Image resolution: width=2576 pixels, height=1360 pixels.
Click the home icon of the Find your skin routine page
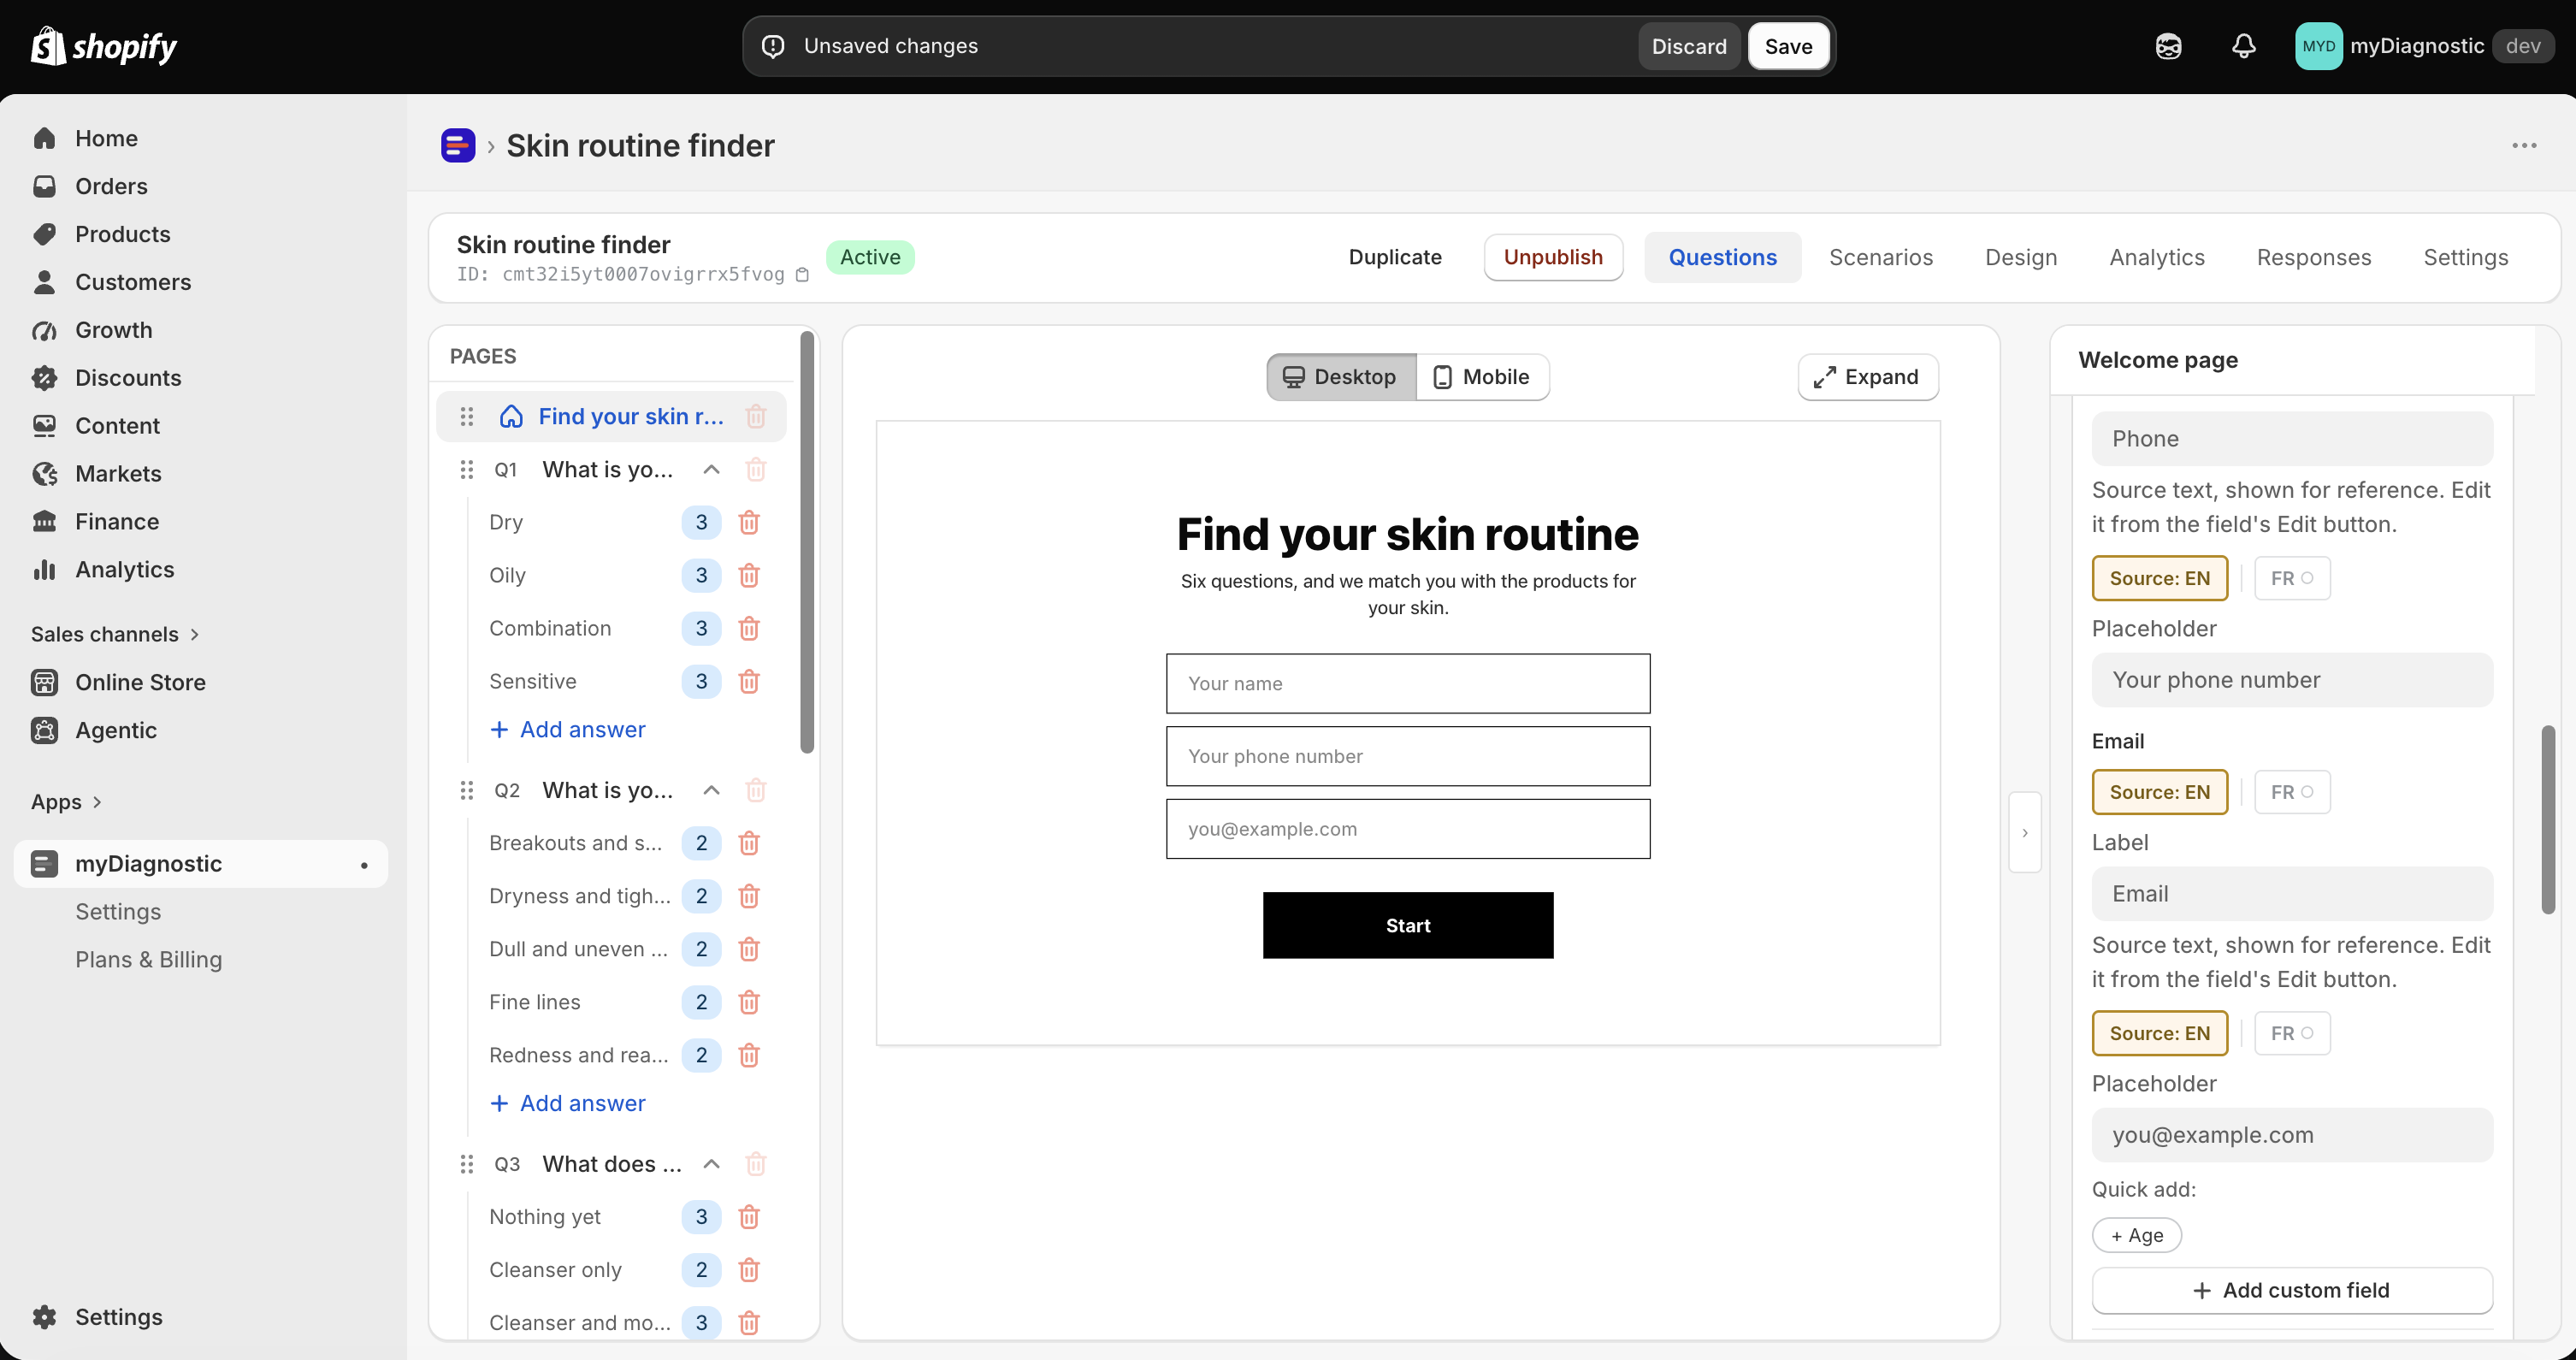pos(511,417)
